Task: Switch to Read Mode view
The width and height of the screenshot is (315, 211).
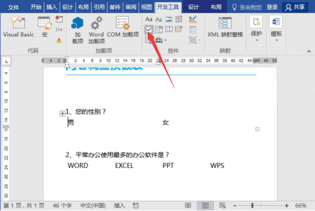Action: pyautogui.click(x=188, y=205)
